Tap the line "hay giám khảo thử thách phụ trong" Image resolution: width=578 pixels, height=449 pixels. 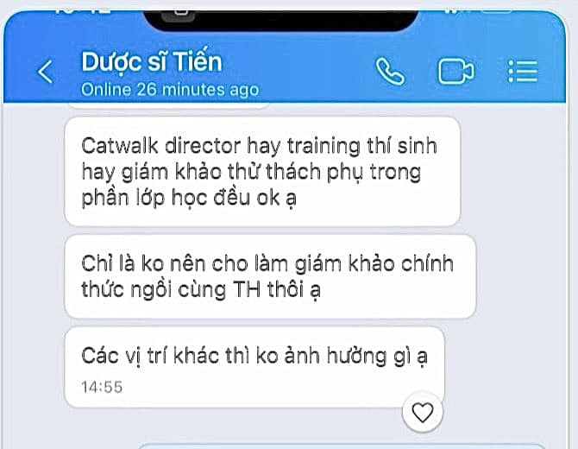click(x=251, y=172)
